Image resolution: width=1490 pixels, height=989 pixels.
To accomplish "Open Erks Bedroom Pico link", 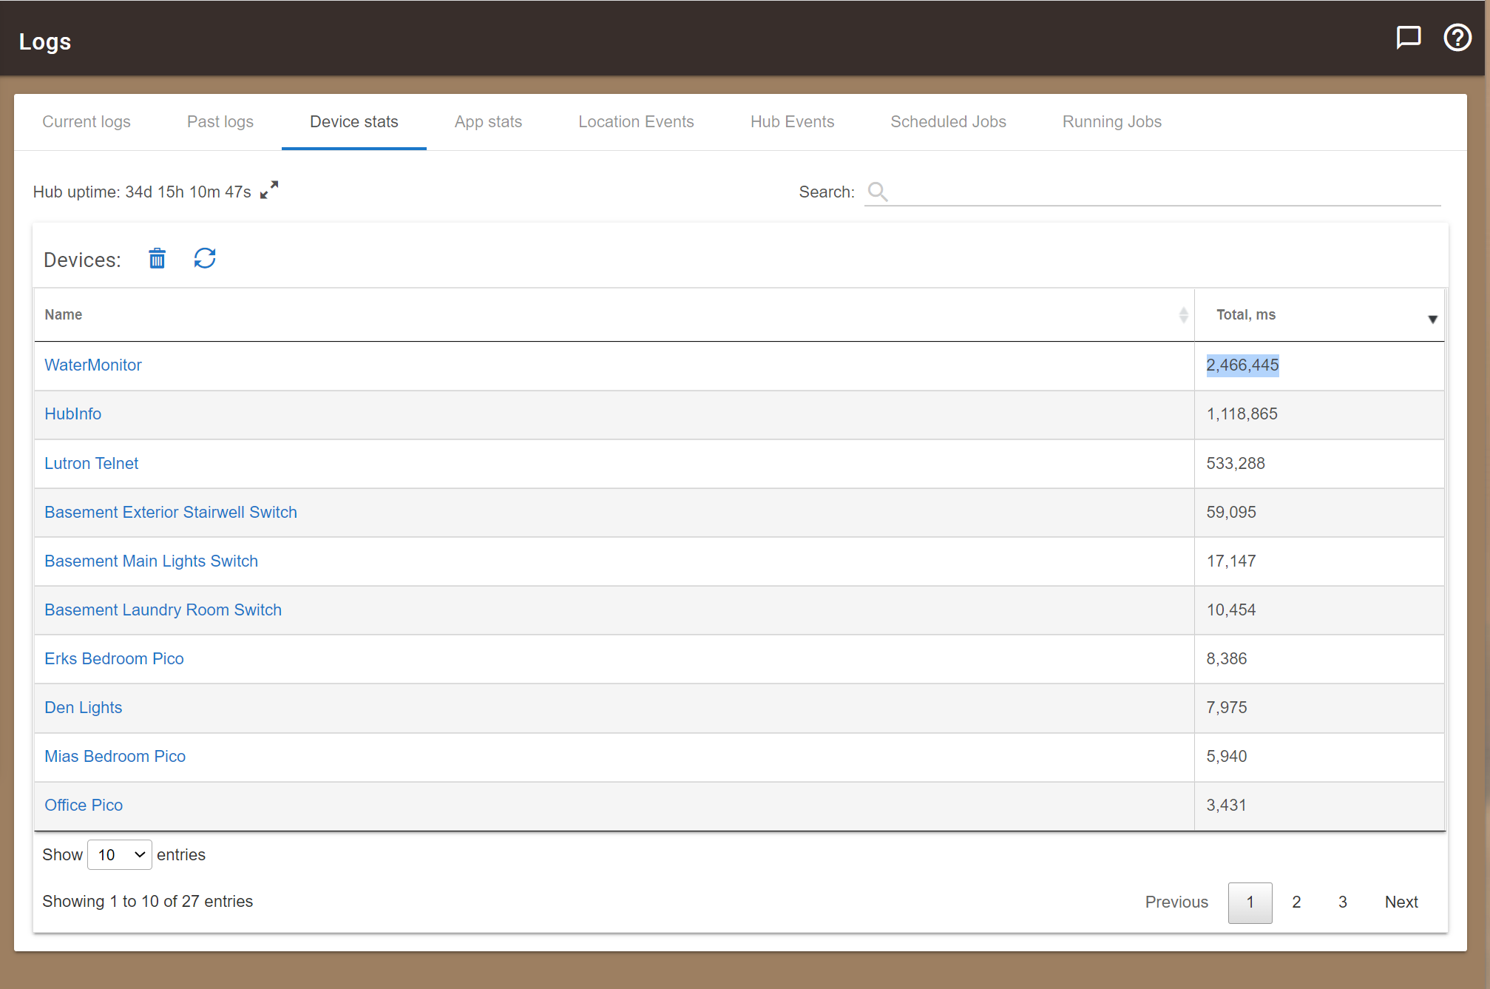I will (x=115, y=659).
